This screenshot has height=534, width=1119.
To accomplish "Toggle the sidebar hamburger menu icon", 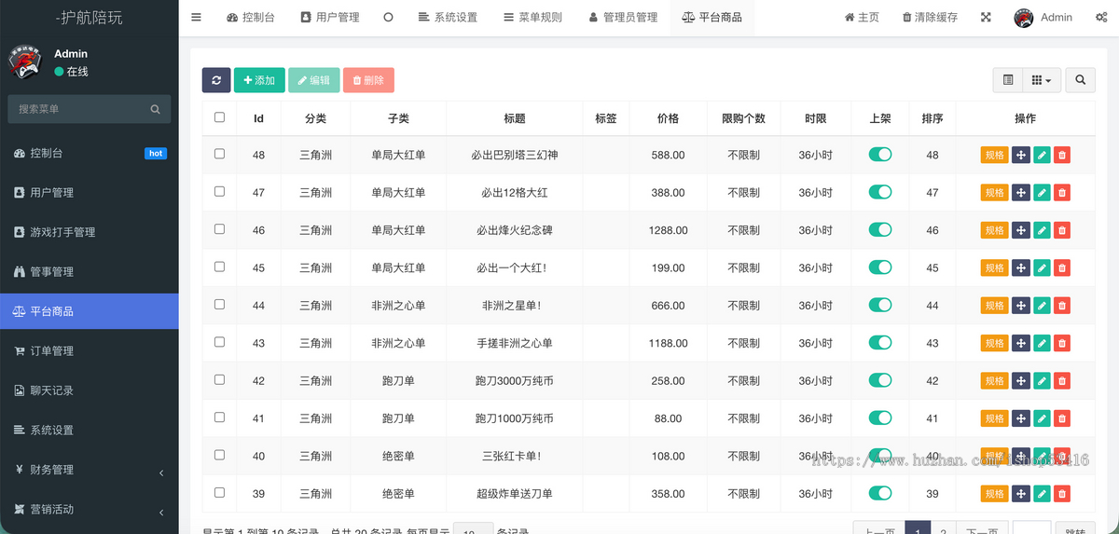I will click(196, 17).
